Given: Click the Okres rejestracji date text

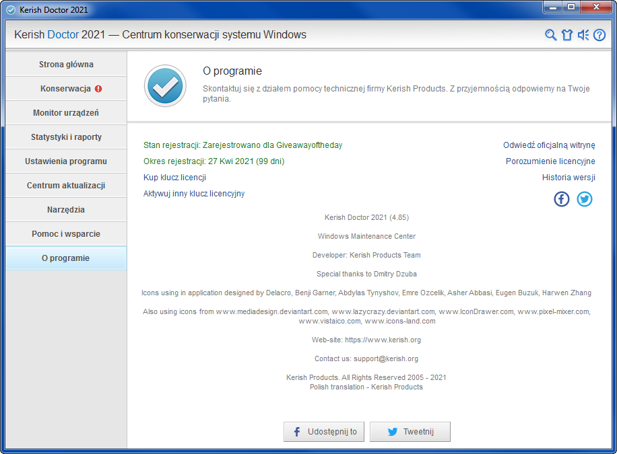Looking at the screenshot, I should 214,161.
